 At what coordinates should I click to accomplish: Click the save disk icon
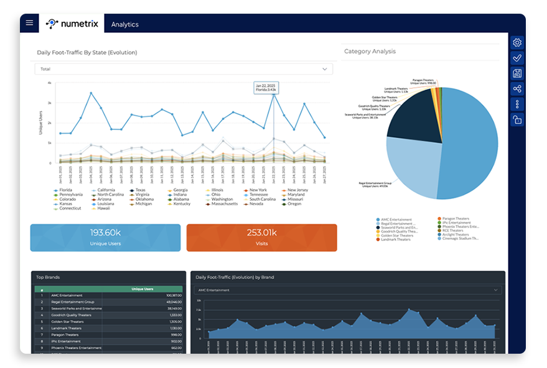(x=517, y=73)
